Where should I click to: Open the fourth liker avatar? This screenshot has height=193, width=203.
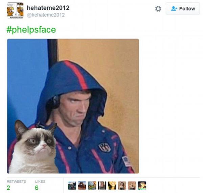point(102,186)
